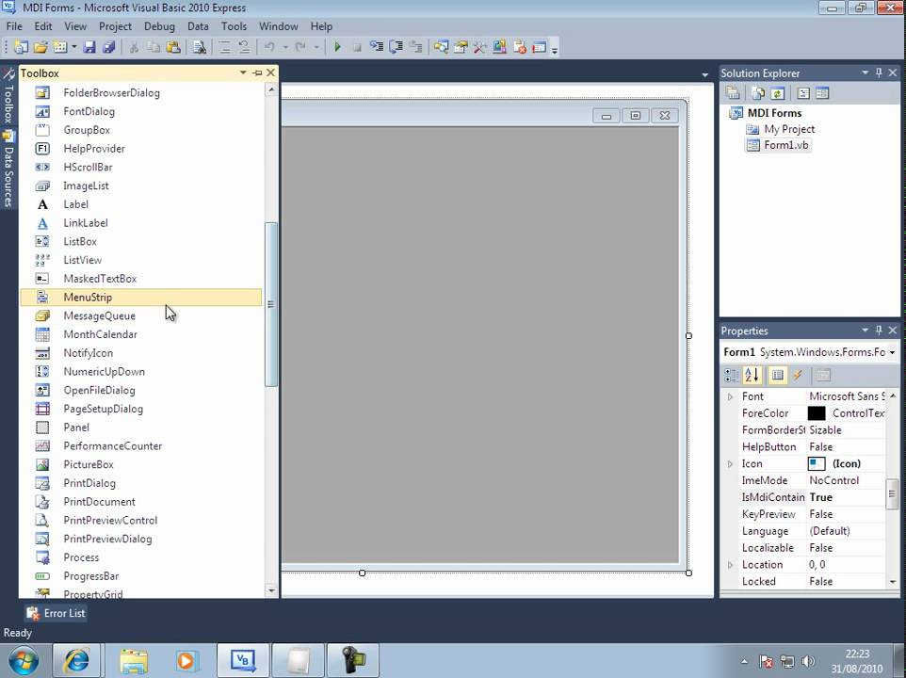This screenshot has height=678, width=906.
Task: Select the MDI Forms project node
Action: coord(774,113)
